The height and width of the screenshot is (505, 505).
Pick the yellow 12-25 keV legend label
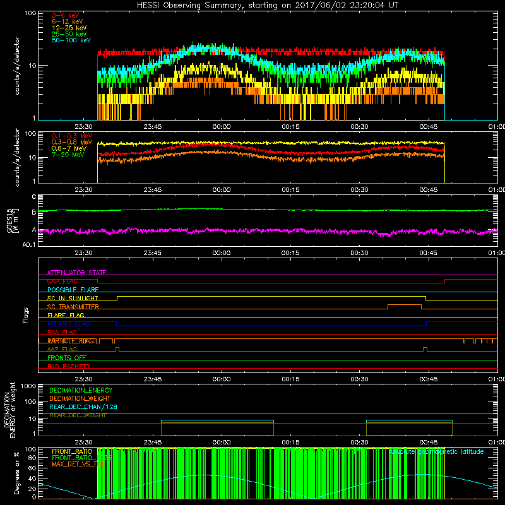click(69, 28)
